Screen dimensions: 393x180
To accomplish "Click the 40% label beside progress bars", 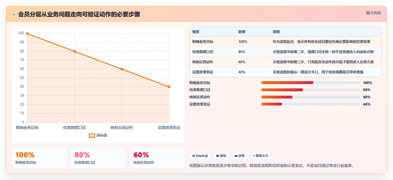I will [367, 104].
